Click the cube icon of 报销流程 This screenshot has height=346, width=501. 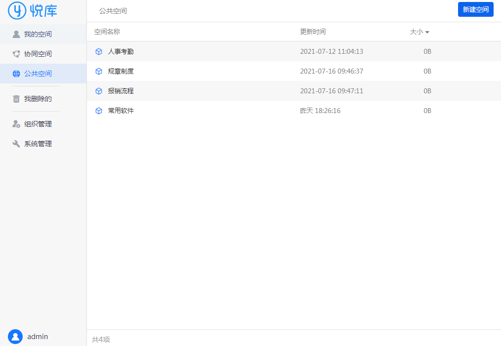pos(99,91)
